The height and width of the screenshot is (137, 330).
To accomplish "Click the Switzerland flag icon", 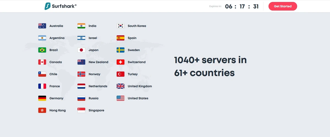I will 120,62.
